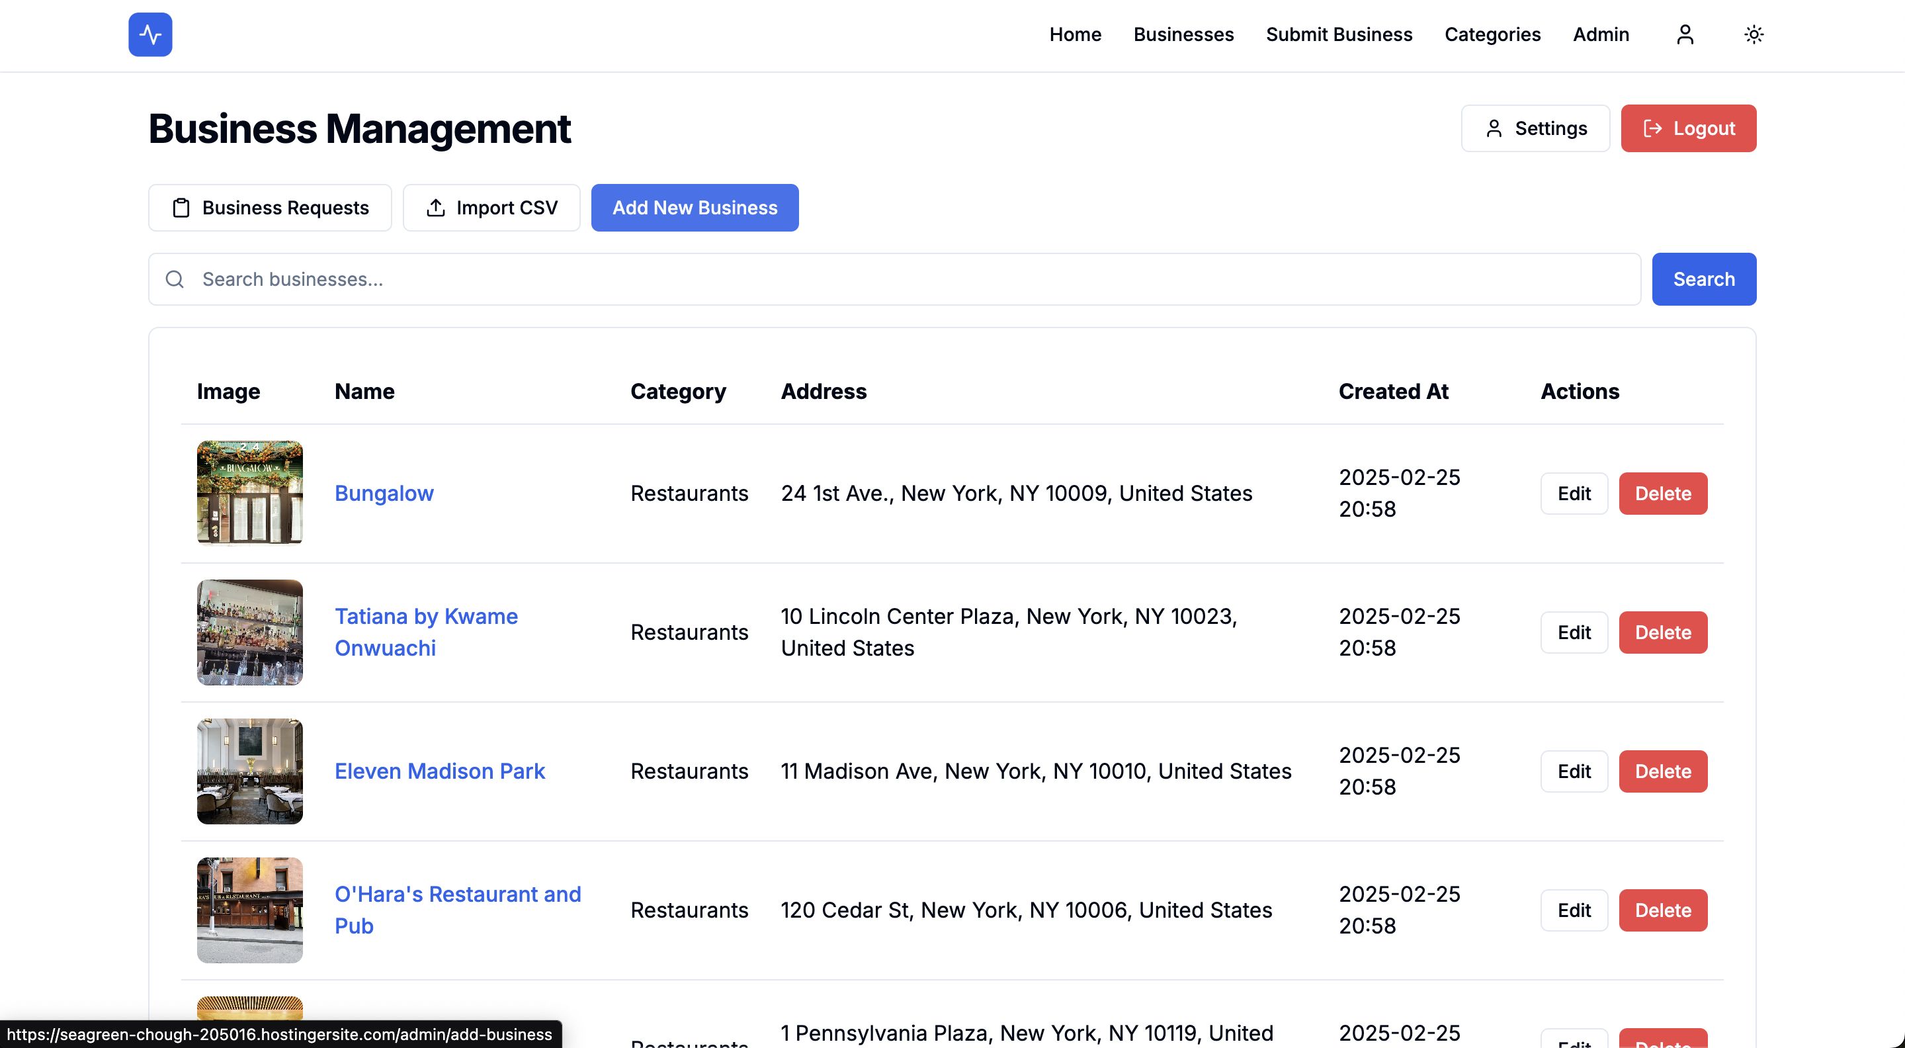Delete O'Hara's Restaurant and Pub row
Viewport: 1905px width, 1048px height.
(x=1662, y=910)
